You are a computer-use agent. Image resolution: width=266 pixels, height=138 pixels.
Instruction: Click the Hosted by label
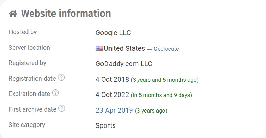click(23, 32)
